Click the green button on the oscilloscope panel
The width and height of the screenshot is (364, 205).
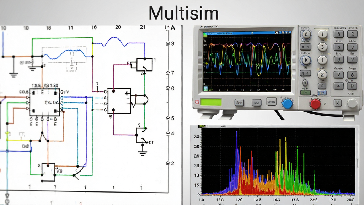305,93
